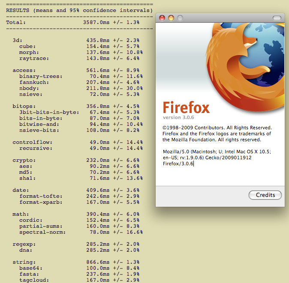Click the 'fasta:' result row
Screen dimensions: 289x283
(x=79, y=274)
